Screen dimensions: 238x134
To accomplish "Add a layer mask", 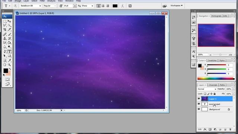I will tap(210, 130).
